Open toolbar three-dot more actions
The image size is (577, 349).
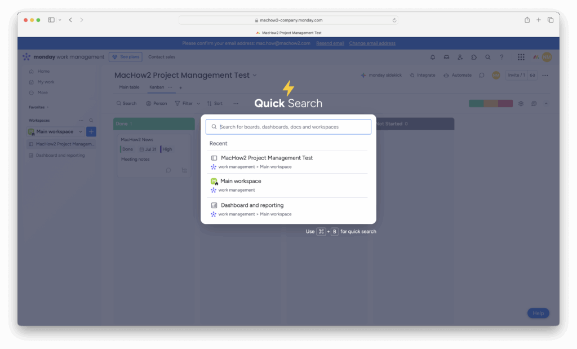point(236,104)
